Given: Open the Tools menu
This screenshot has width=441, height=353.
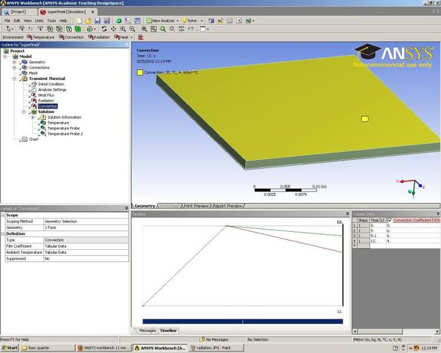Looking at the screenshot, I should [x=52, y=21].
